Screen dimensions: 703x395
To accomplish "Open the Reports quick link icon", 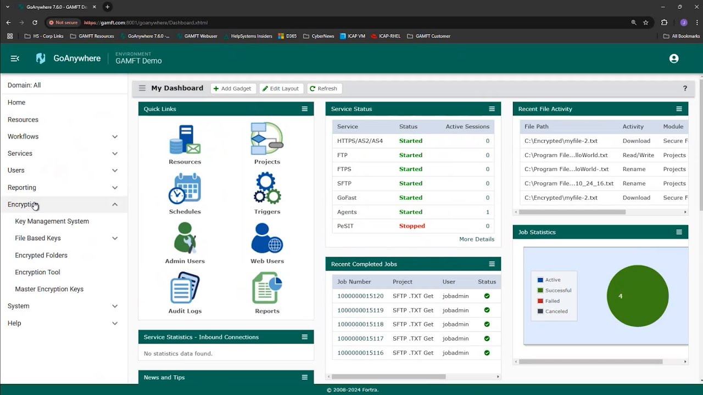I will click(267, 288).
